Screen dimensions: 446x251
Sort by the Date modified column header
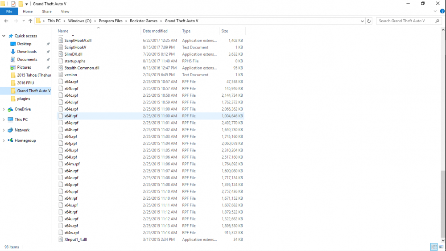point(155,31)
